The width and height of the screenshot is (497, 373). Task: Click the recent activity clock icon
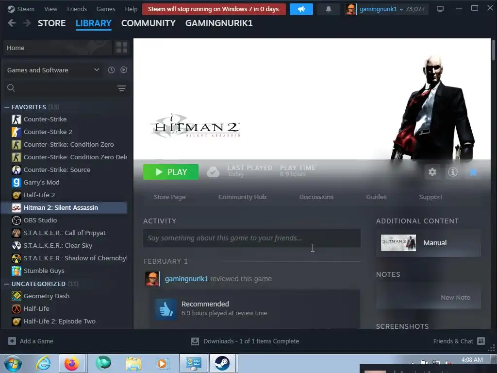click(111, 70)
